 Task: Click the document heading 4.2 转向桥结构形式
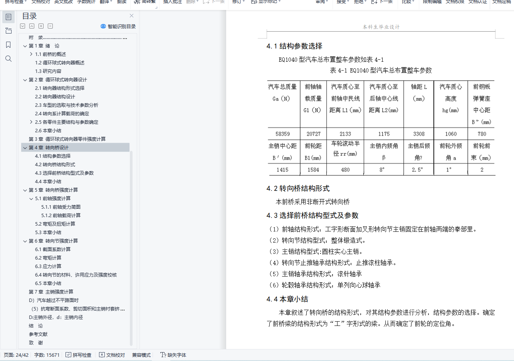298,189
